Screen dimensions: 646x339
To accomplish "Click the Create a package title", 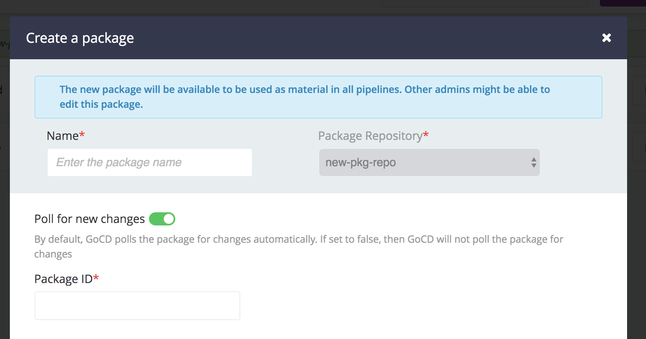I will pos(80,38).
